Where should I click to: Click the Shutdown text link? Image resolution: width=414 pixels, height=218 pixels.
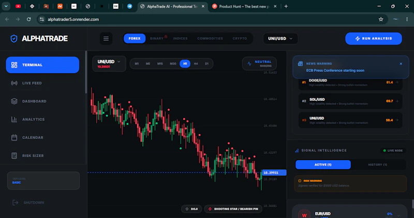tap(34, 203)
